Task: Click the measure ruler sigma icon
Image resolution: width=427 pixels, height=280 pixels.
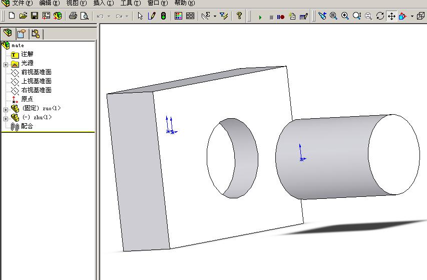Action: 206,16
